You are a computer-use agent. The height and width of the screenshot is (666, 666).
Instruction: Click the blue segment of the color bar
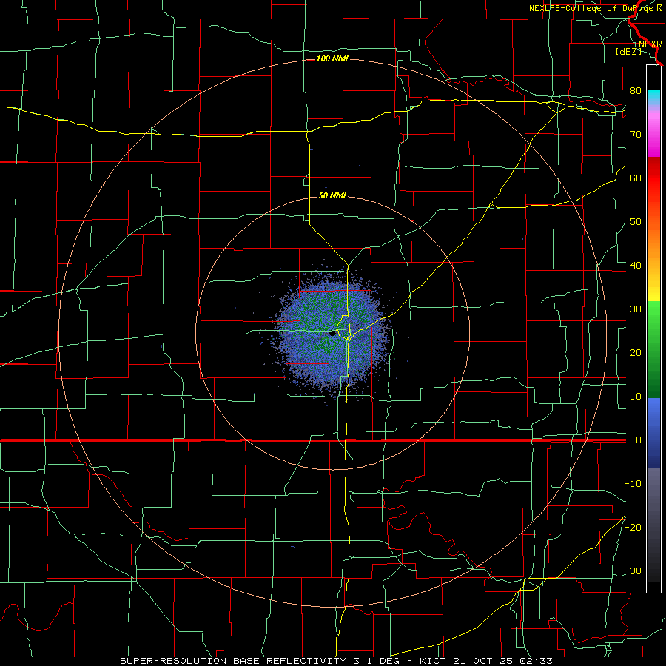click(653, 433)
